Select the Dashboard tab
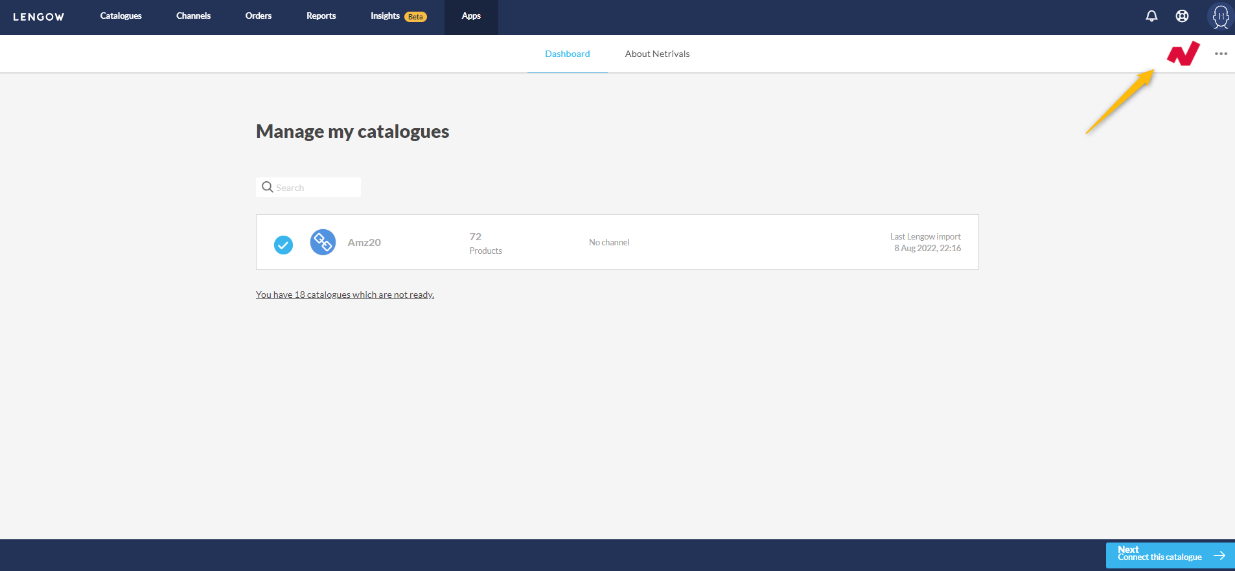The width and height of the screenshot is (1235, 571). click(567, 54)
